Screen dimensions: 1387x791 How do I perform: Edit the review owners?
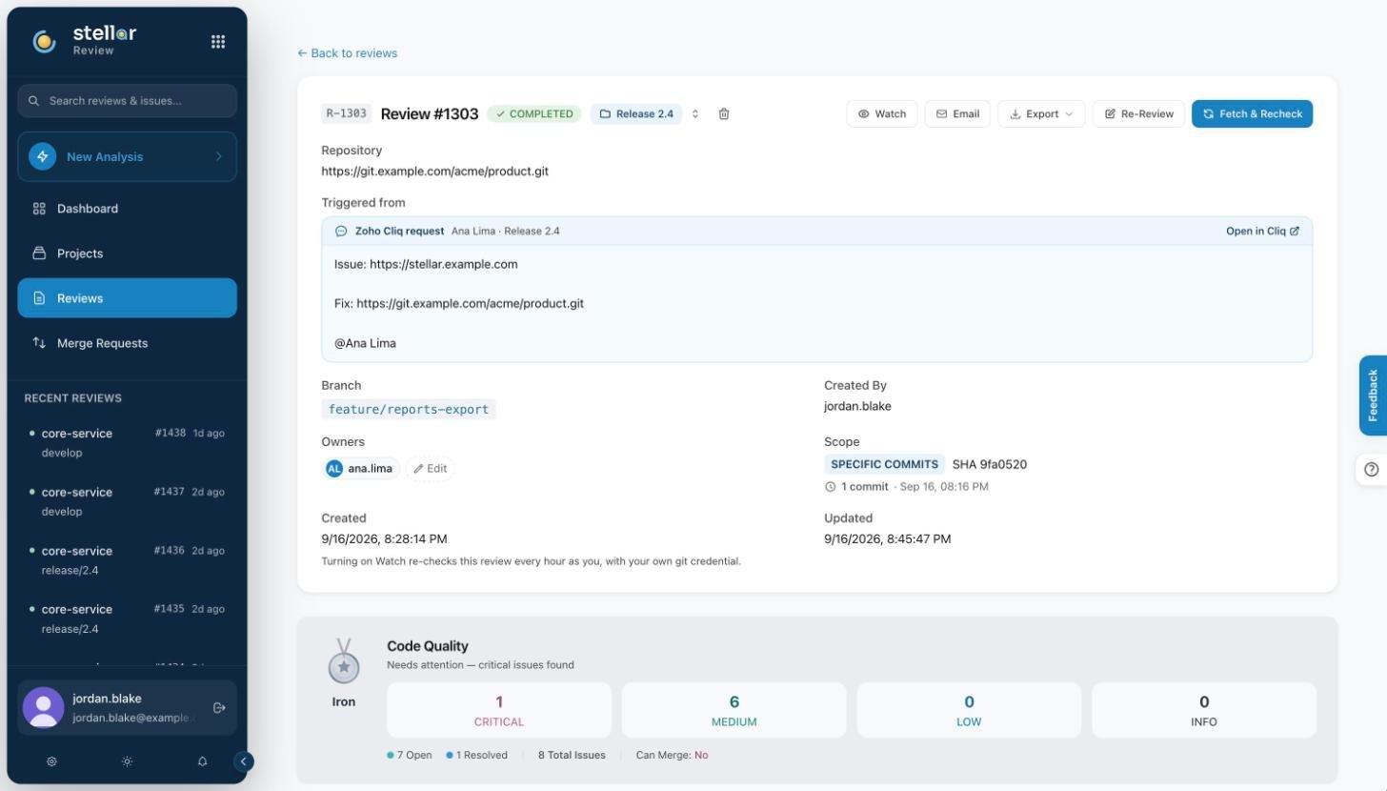[x=431, y=469]
